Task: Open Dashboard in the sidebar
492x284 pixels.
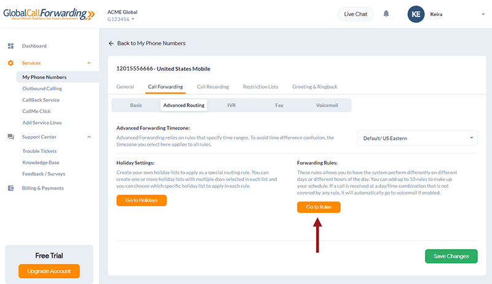Action: point(34,46)
